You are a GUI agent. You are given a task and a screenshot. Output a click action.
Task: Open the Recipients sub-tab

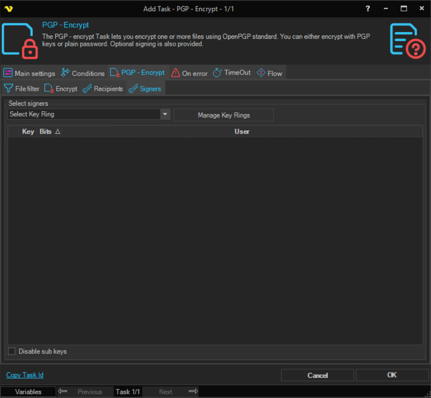pos(103,89)
